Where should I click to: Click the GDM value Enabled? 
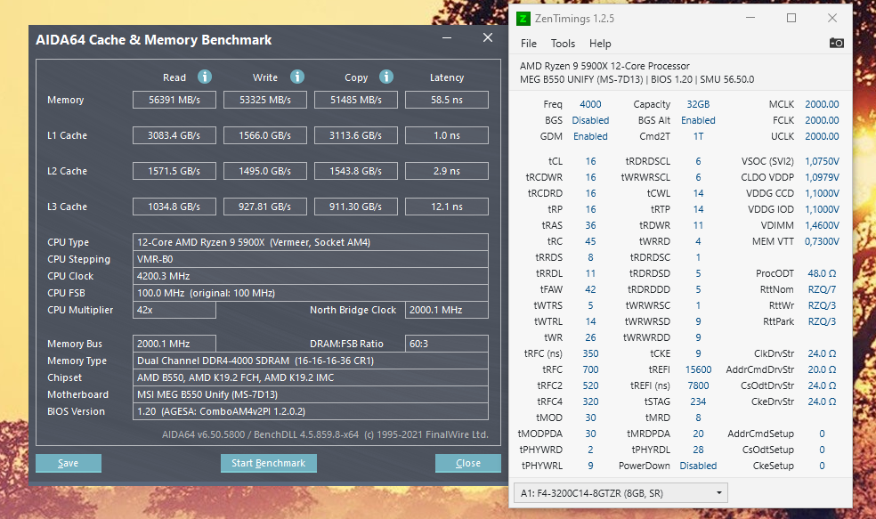(590, 136)
